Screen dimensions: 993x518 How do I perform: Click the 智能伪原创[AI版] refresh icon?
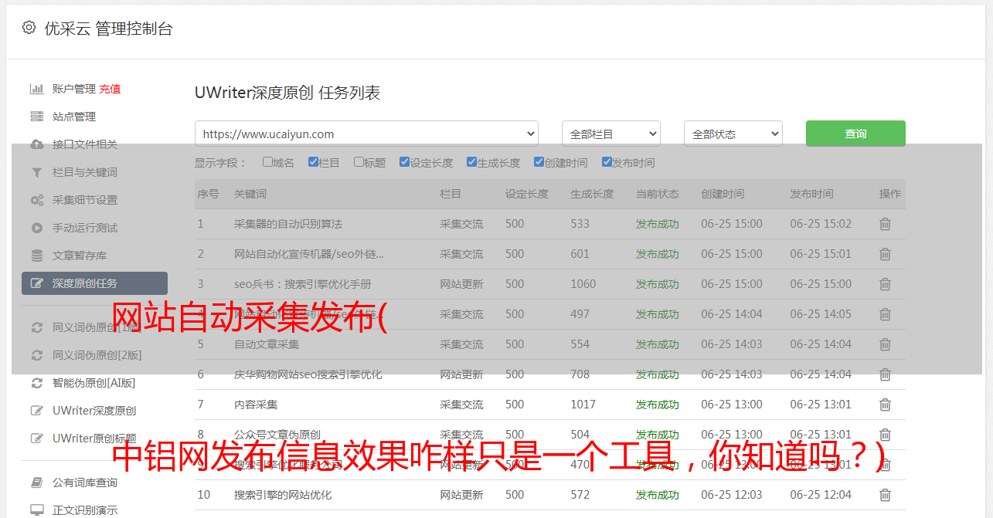coord(36,383)
